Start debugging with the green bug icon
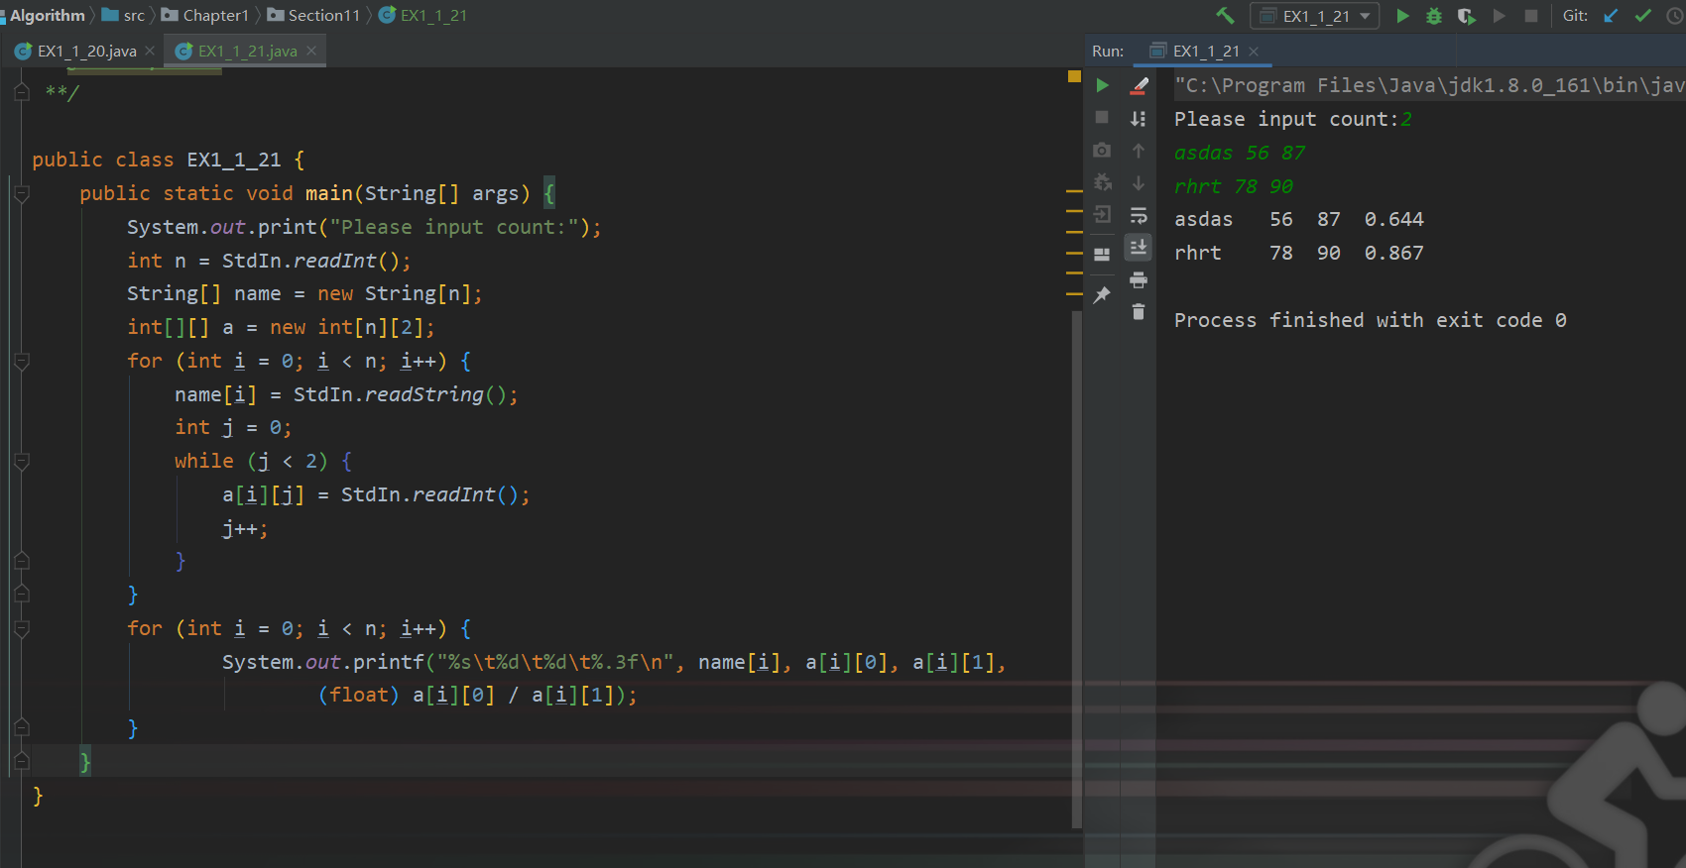This screenshot has height=868, width=1686. coord(1434,16)
